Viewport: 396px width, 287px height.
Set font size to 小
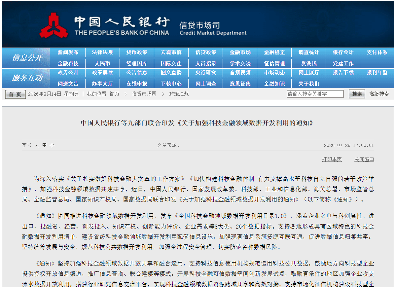52,145
